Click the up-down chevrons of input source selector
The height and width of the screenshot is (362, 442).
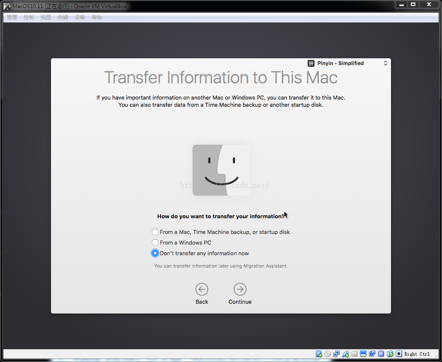click(x=385, y=63)
